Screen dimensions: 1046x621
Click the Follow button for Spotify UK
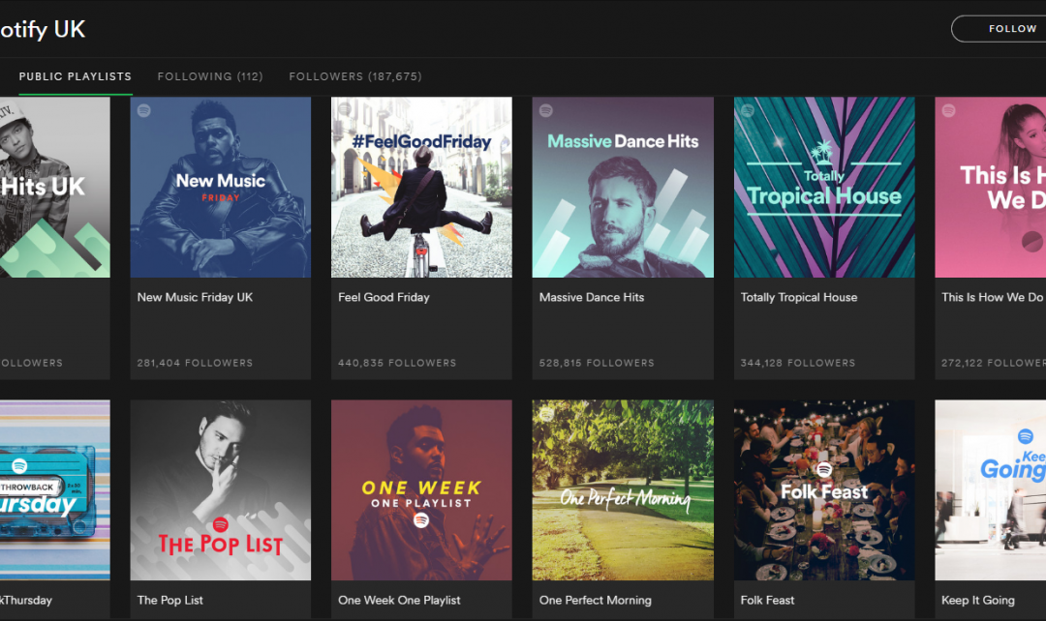click(x=999, y=29)
